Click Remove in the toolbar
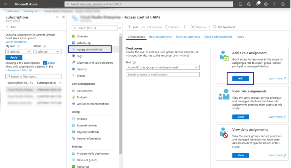Screen dimensions: 291x168 click(x=199, y=27)
